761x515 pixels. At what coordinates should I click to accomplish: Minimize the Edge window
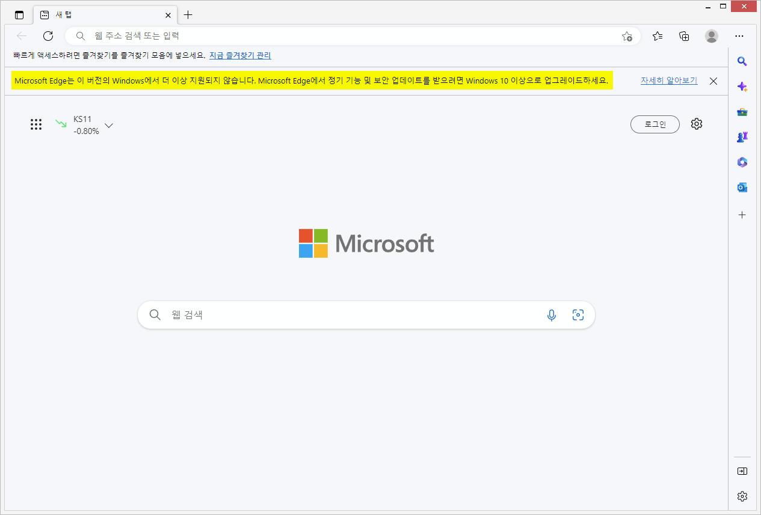click(707, 6)
